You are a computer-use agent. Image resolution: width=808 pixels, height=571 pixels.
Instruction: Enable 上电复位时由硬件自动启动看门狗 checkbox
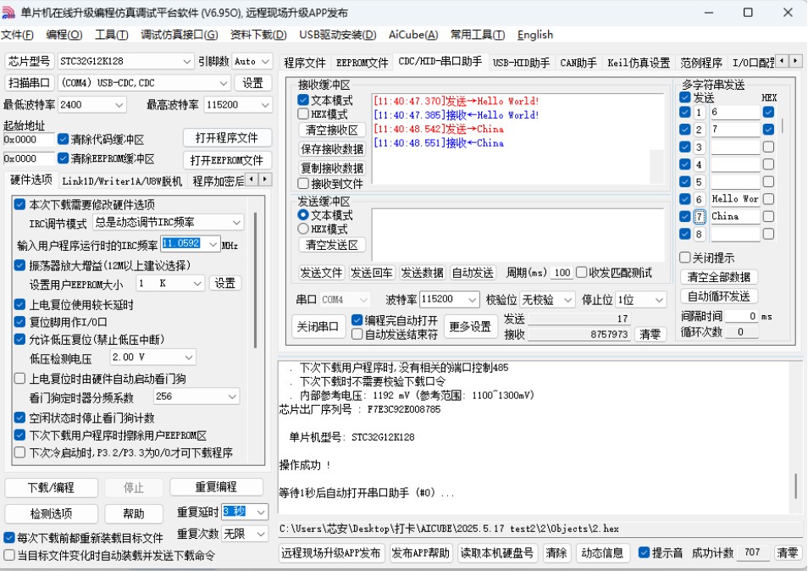(x=19, y=379)
